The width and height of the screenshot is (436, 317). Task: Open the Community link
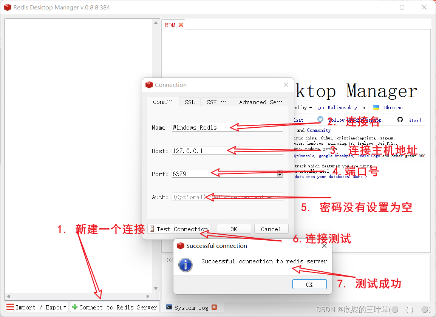click(318, 130)
